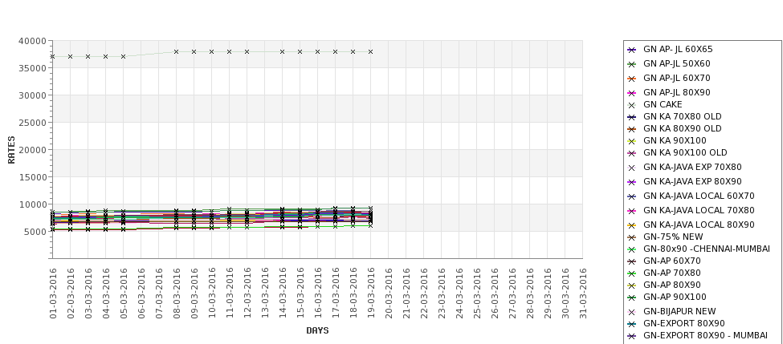Click the 19-03-2016 data point near 38000
Viewport: 783px width, 344px height.
point(370,51)
